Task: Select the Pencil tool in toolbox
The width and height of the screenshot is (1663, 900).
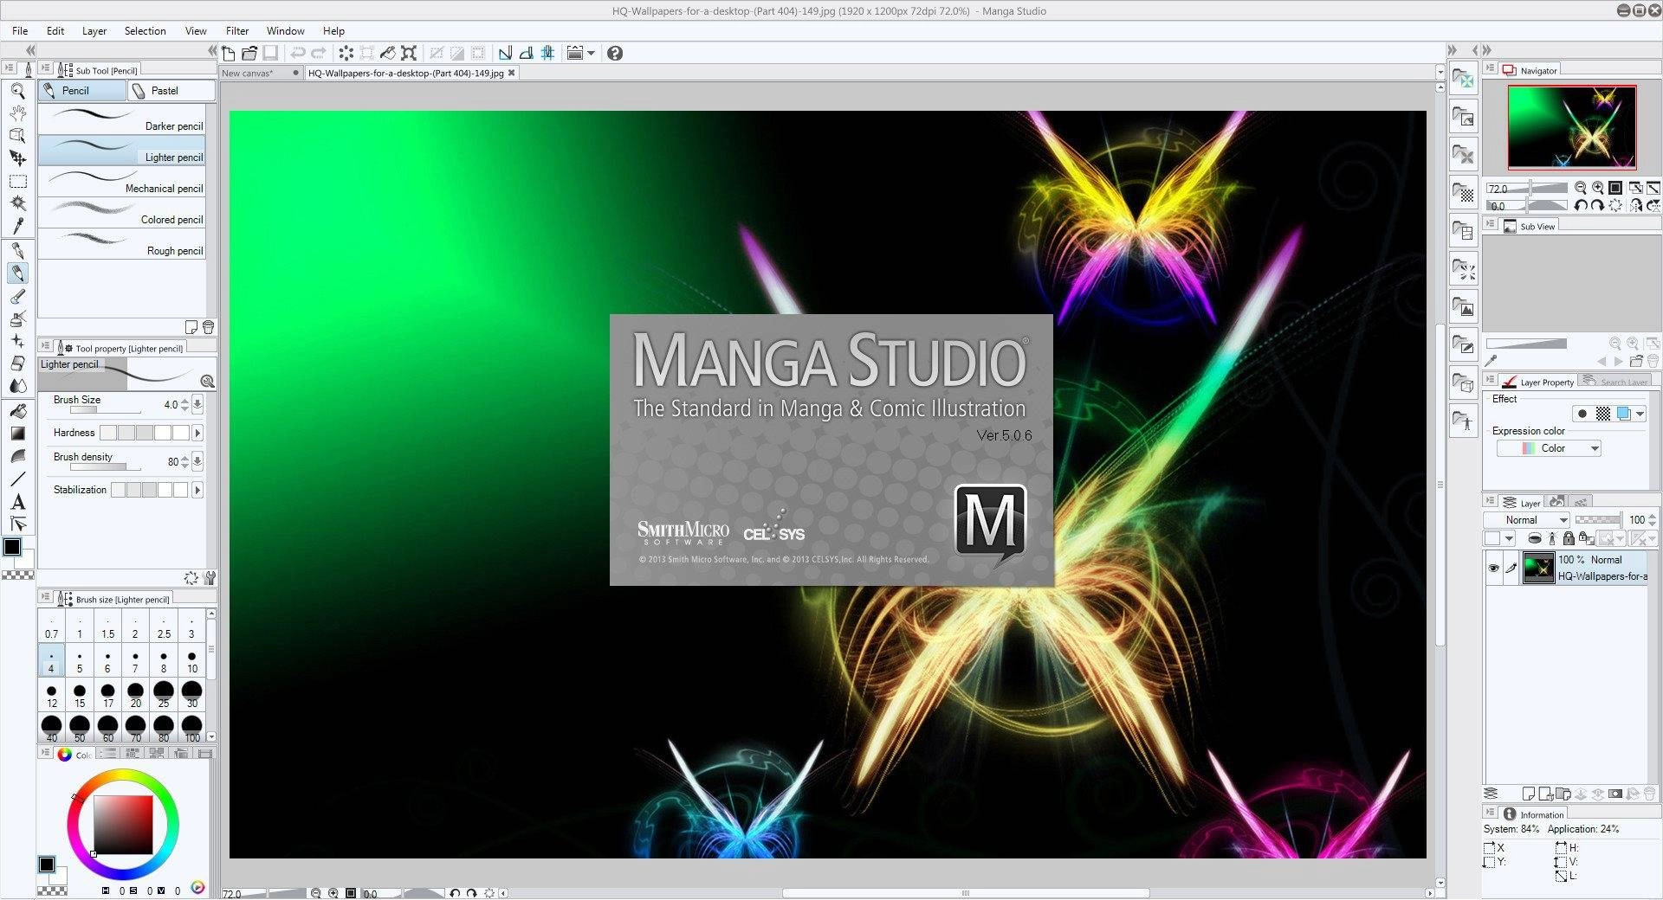Action: pyautogui.click(x=17, y=273)
